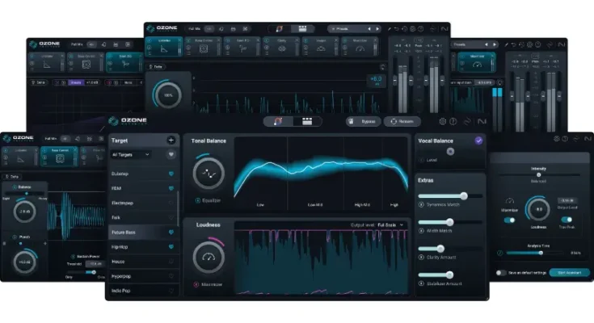Viewport: 594px width, 323px height.
Task: Enable Save as default settings toggle
Action: point(502,273)
